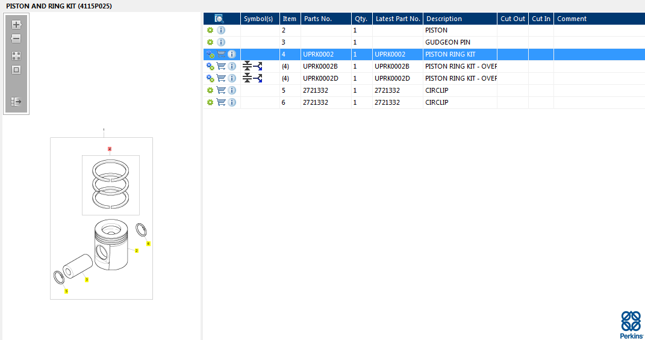Click the Description column header
Viewport: 645px width, 340px height.
pyautogui.click(x=459, y=19)
